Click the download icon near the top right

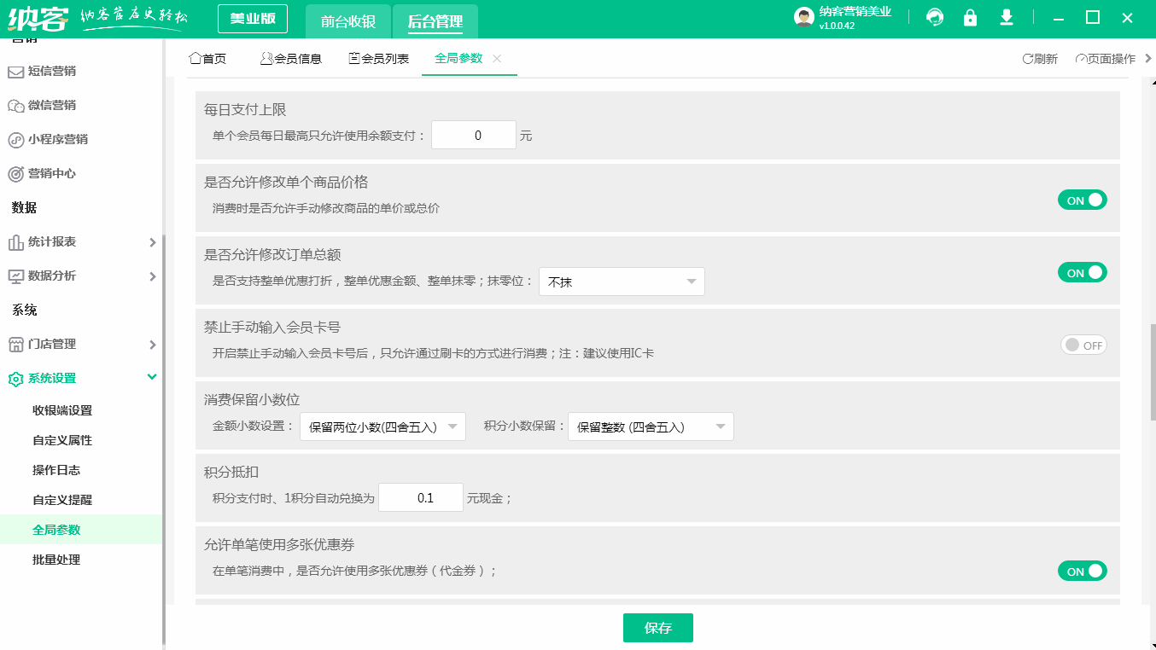click(x=1007, y=17)
